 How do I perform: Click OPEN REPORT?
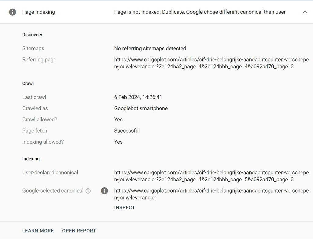(79, 231)
